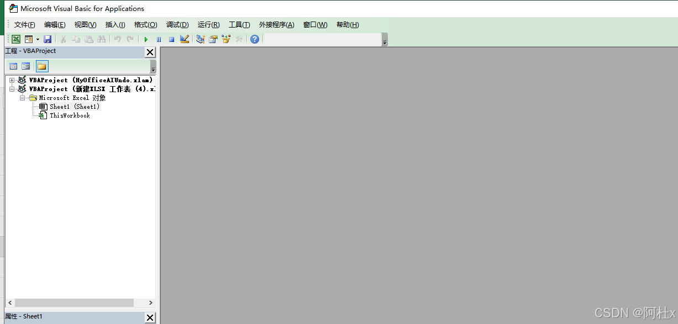The height and width of the screenshot is (324, 678).
Task: Toggle Folders view in project panel
Action: click(42, 66)
